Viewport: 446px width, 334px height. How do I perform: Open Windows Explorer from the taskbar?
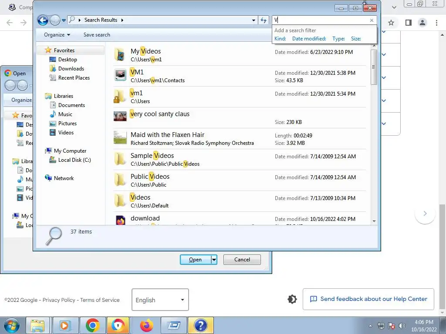[37, 325]
